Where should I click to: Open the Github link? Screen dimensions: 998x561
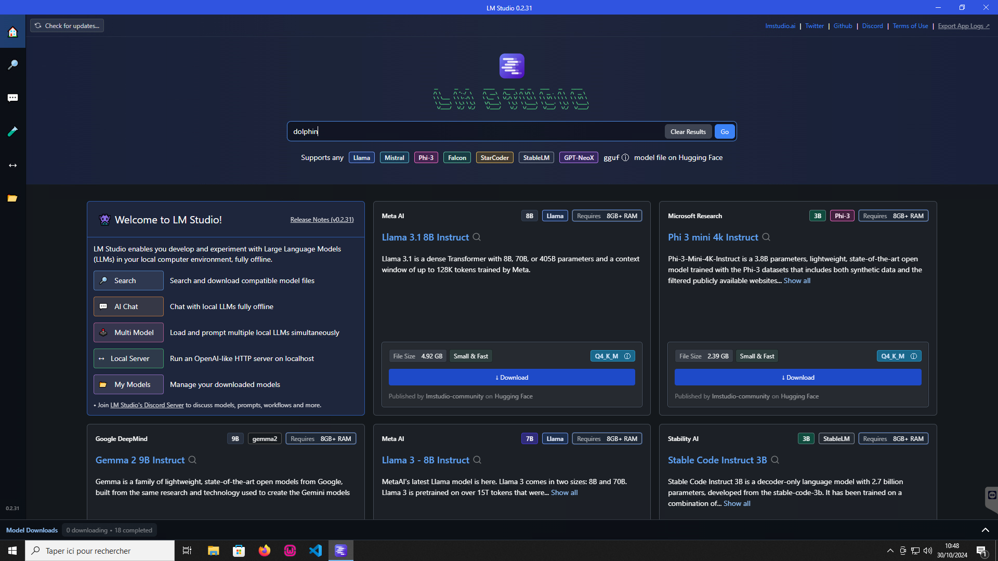tap(843, 26)
